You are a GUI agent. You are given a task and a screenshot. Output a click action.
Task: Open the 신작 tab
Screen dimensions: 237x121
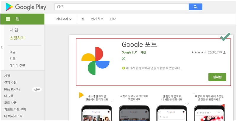coord(113,19)
